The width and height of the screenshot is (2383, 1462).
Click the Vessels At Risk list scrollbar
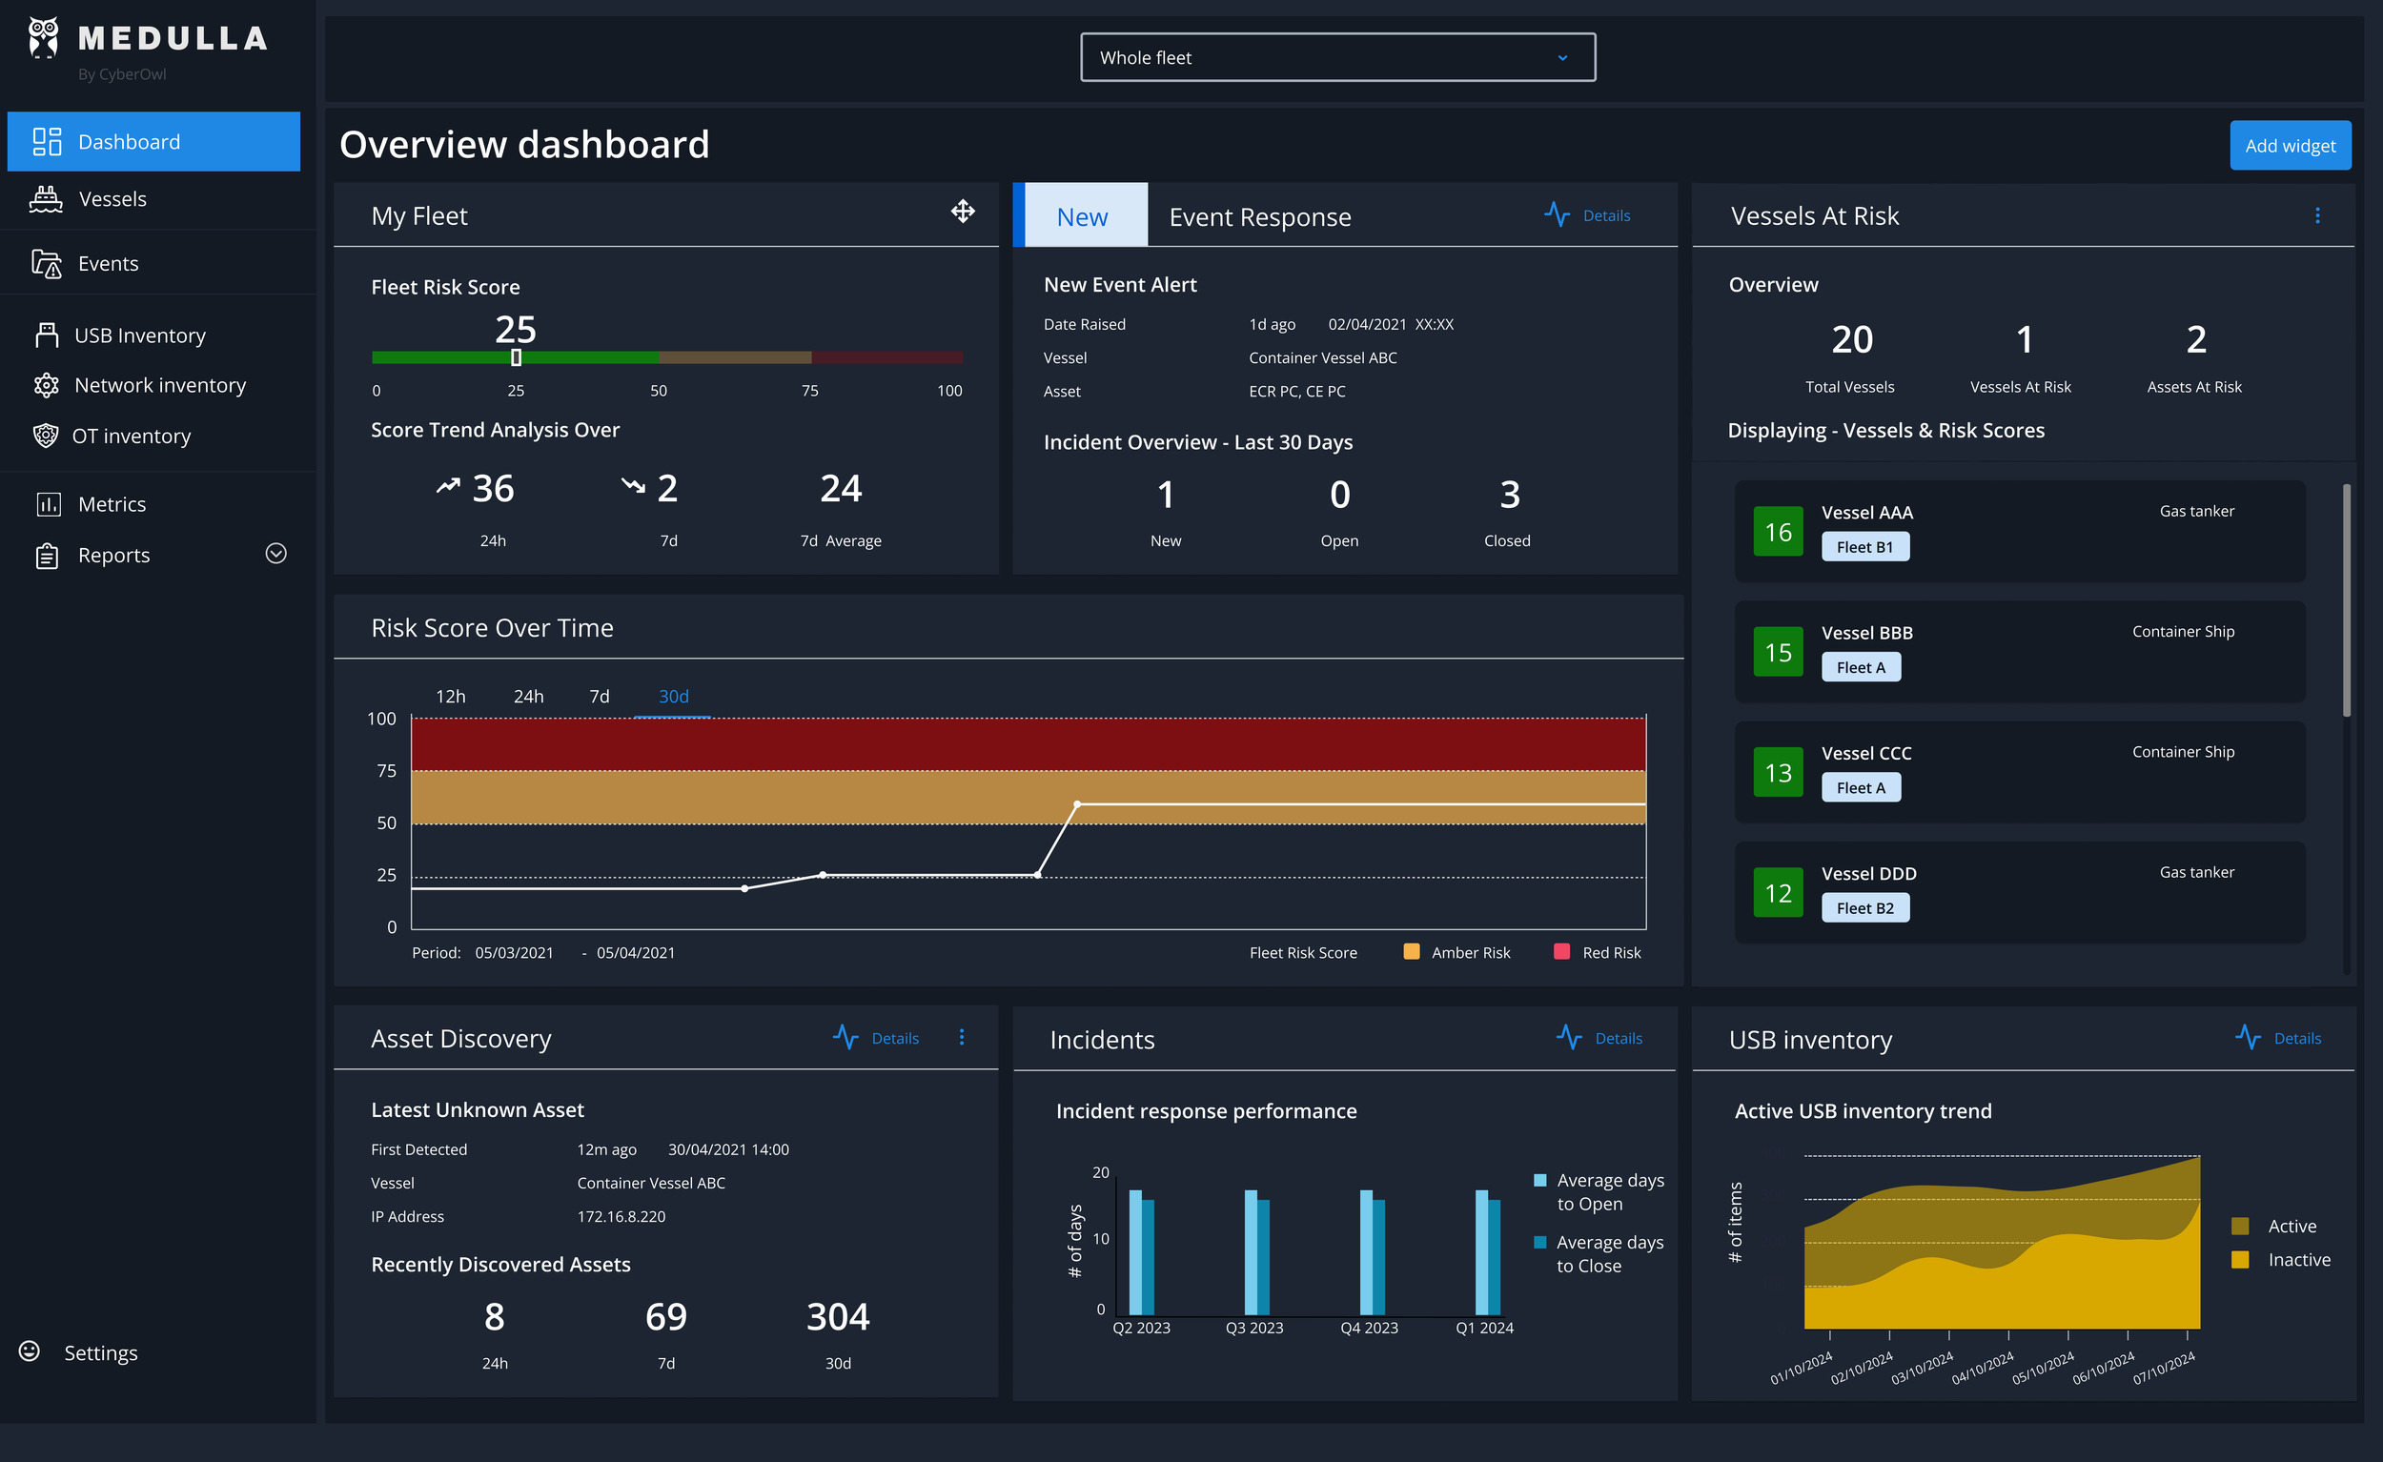(x=2345, y=599)
